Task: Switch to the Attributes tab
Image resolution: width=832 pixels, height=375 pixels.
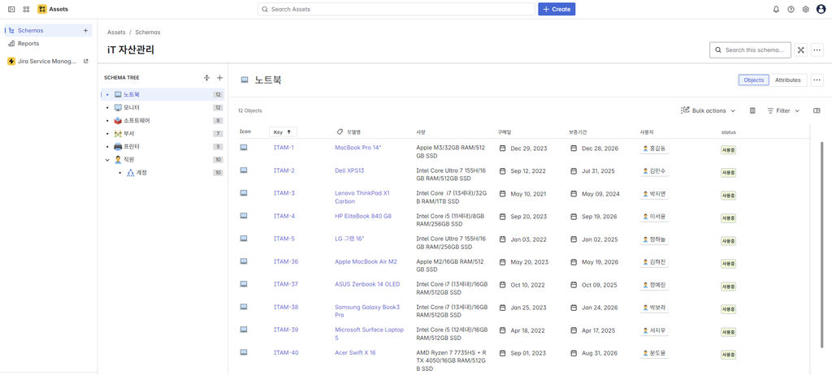Action: pos(788,80)
